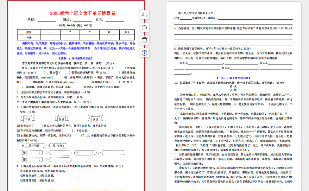Delete the page with trash icon
Image resolution: width=309 pixels, height=191 pixels.
144,40
